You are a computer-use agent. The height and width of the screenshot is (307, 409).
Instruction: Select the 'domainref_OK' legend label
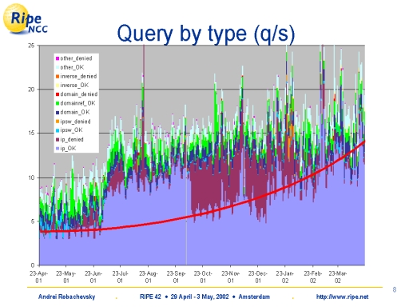tap(77, 103)
